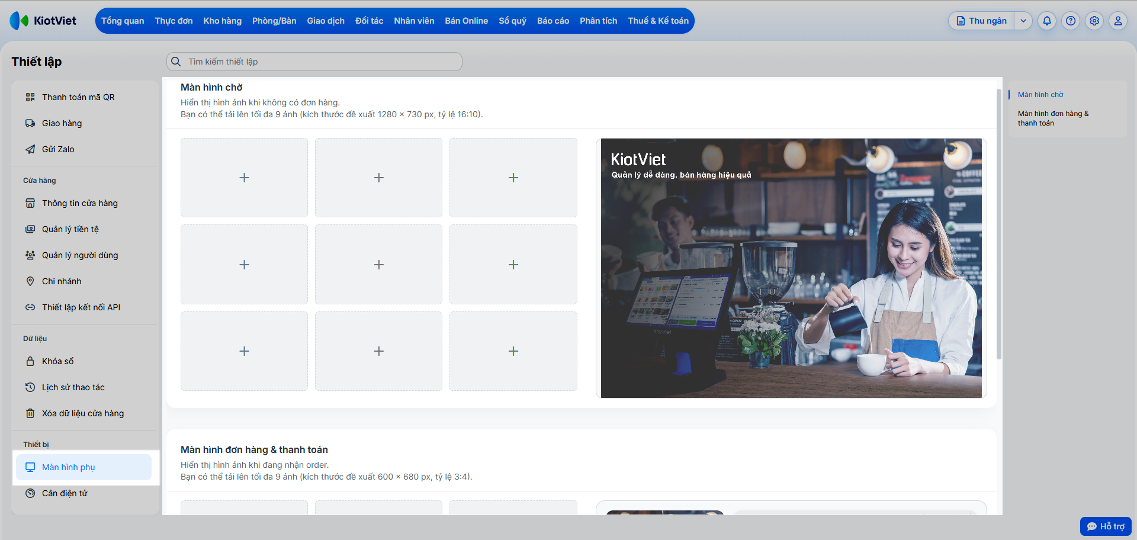The width and height of the screenshot is (1137, 540).
Task: Click the lock icon for Khóa sổ
Action: click(30, 361)
